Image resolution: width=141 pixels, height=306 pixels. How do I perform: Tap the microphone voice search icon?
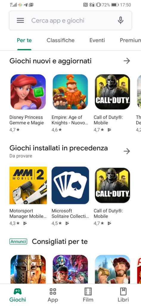pyautogui.click(x=121, y=21)
